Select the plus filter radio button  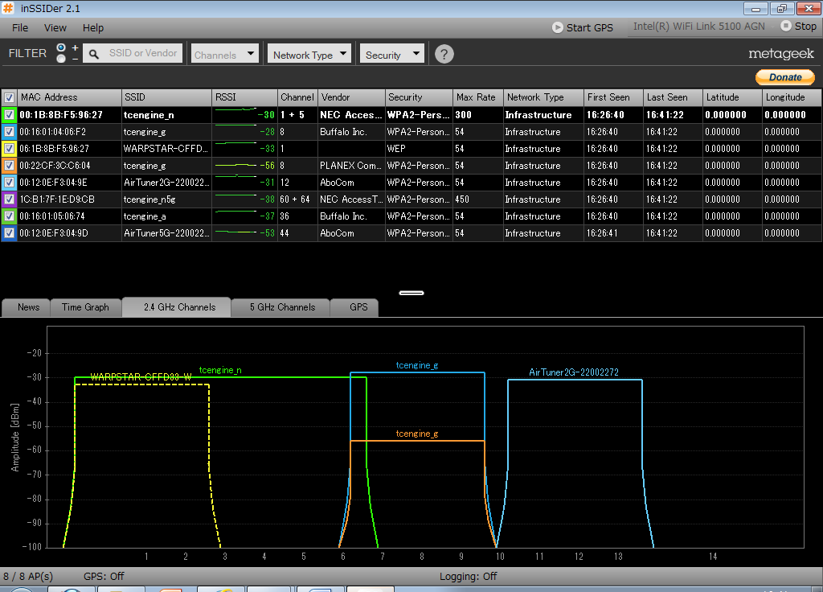click(61, 47)
